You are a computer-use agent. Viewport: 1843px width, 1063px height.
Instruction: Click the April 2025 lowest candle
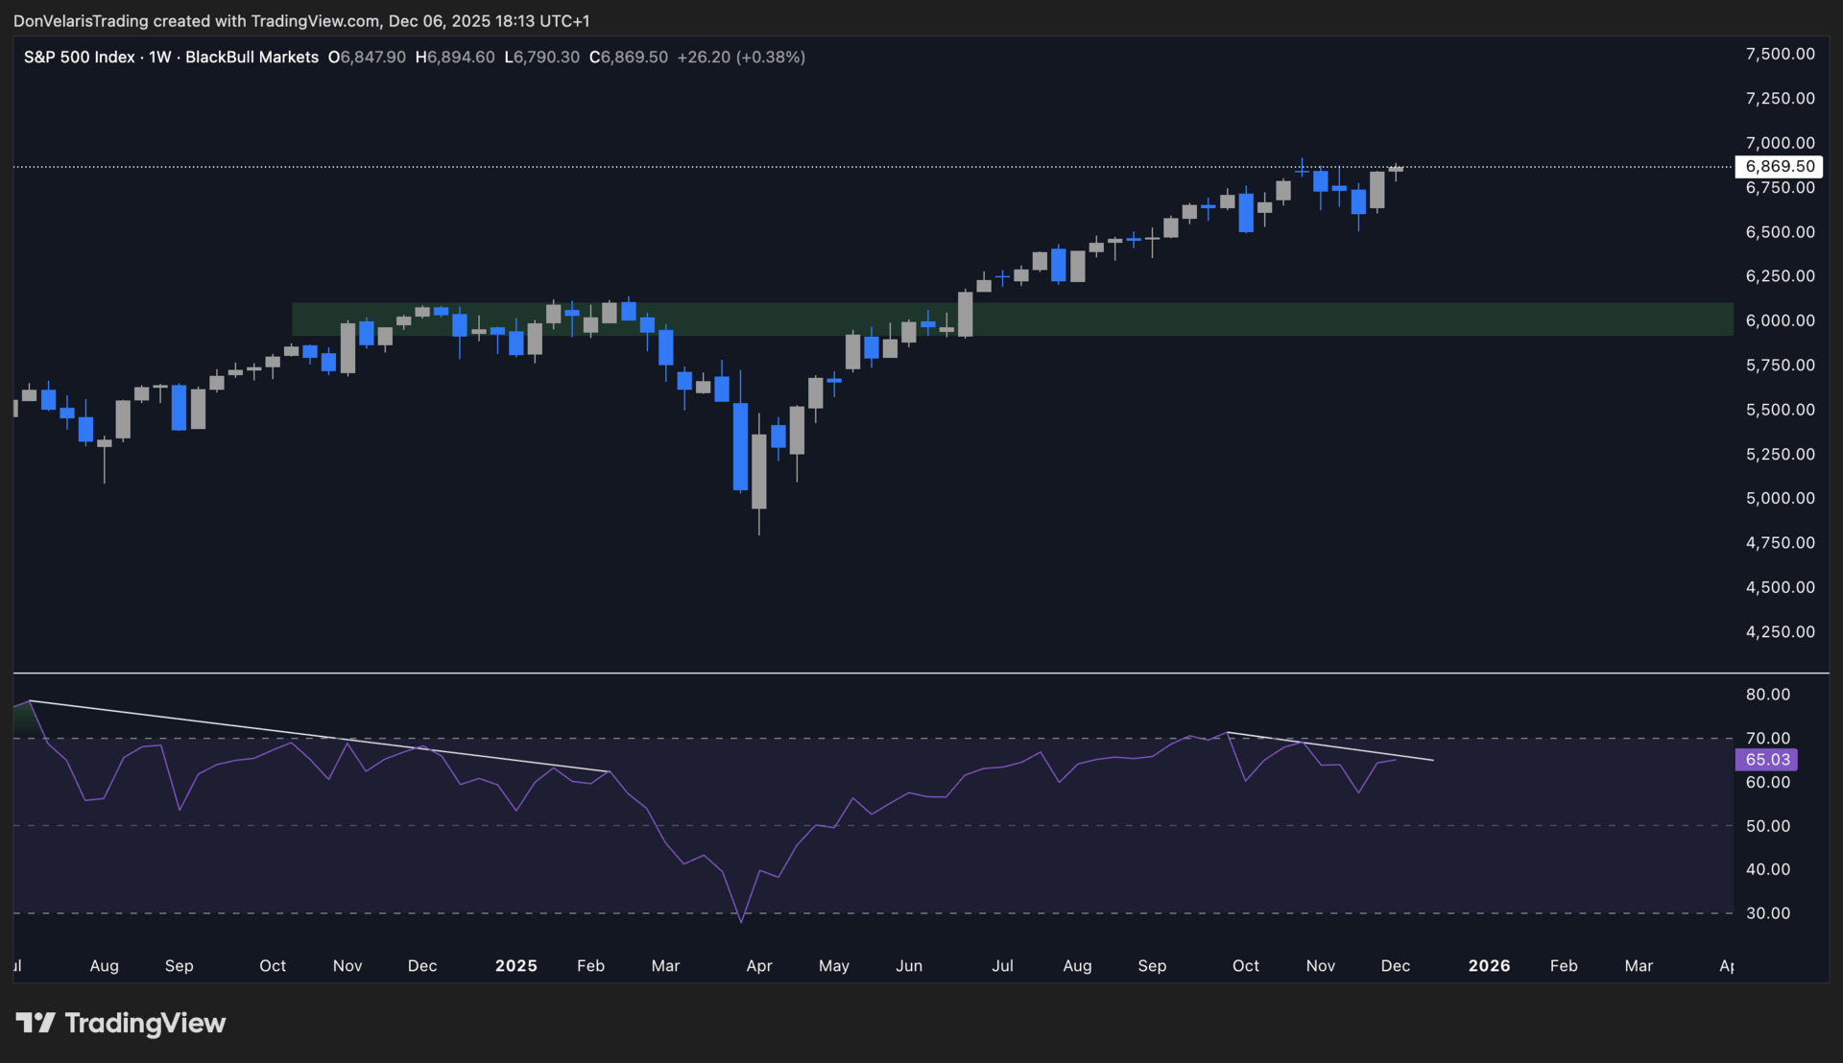click(759, 470)
